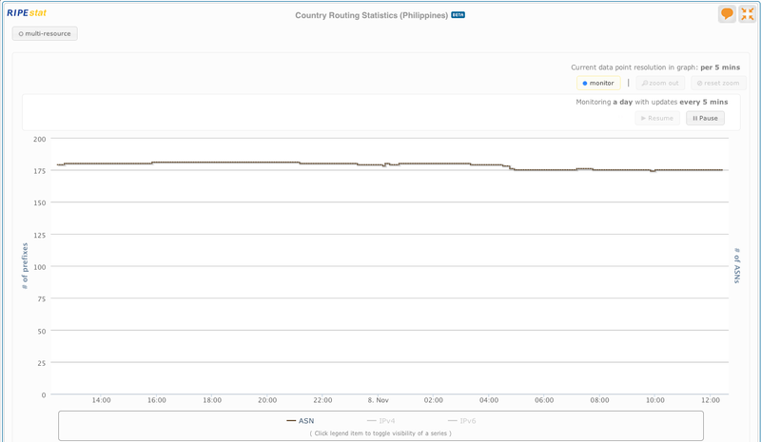Open the feedback speech bubble icon

(x=727, y=14)
